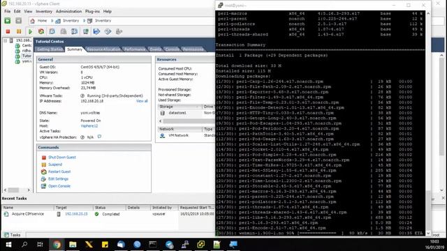Switch to the Events tab
Image resolution: width=447 pixels, height=251 pixels.
pos(155,50)
